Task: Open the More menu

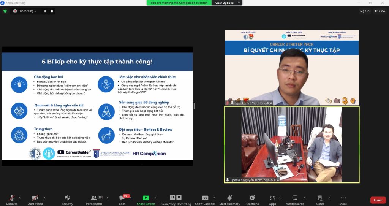Action: pyautogui.click(x=343, y=200)
